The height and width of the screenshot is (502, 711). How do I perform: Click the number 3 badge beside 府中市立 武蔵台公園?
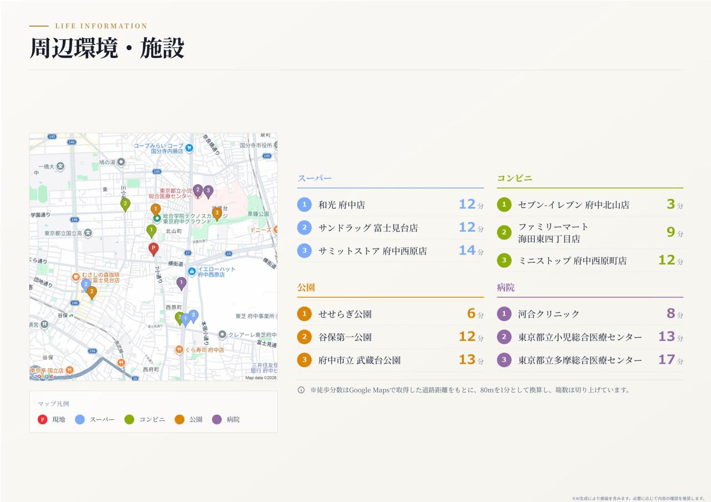click(x=304, y=360)
